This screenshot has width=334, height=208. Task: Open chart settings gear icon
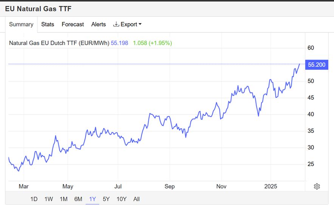317,186
